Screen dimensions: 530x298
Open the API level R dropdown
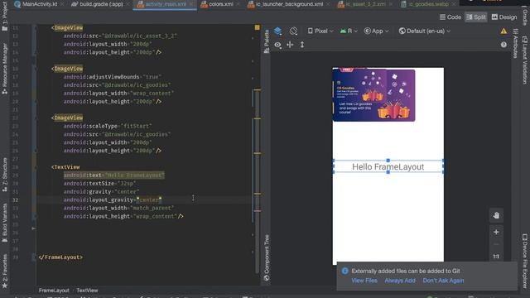click(349, 31)
